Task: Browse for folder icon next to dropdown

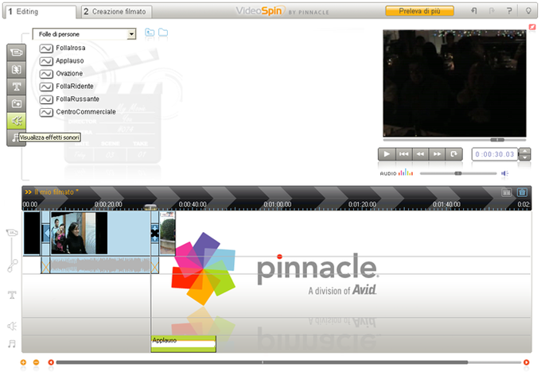Action: tap(163, 33)
